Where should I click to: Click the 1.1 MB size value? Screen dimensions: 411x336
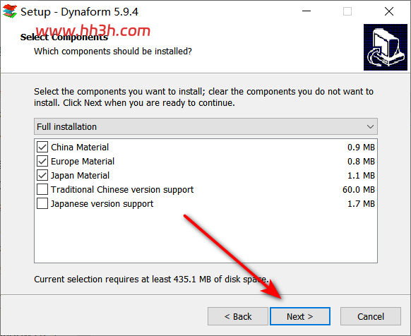361,176
